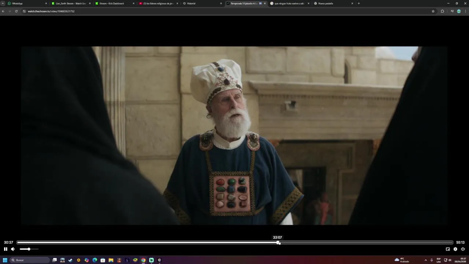Change the ESP LAA keyboard language
469x264 pixels.
click(439, 260)
